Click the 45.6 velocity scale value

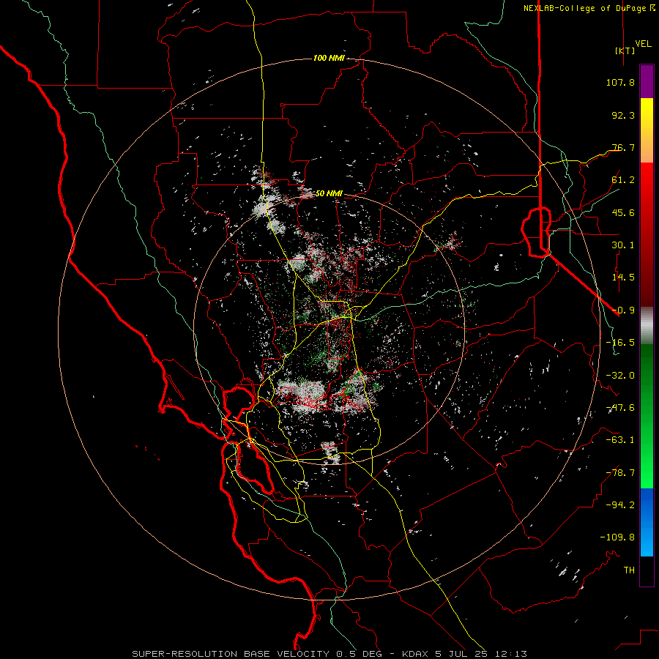tap(623, 212)
